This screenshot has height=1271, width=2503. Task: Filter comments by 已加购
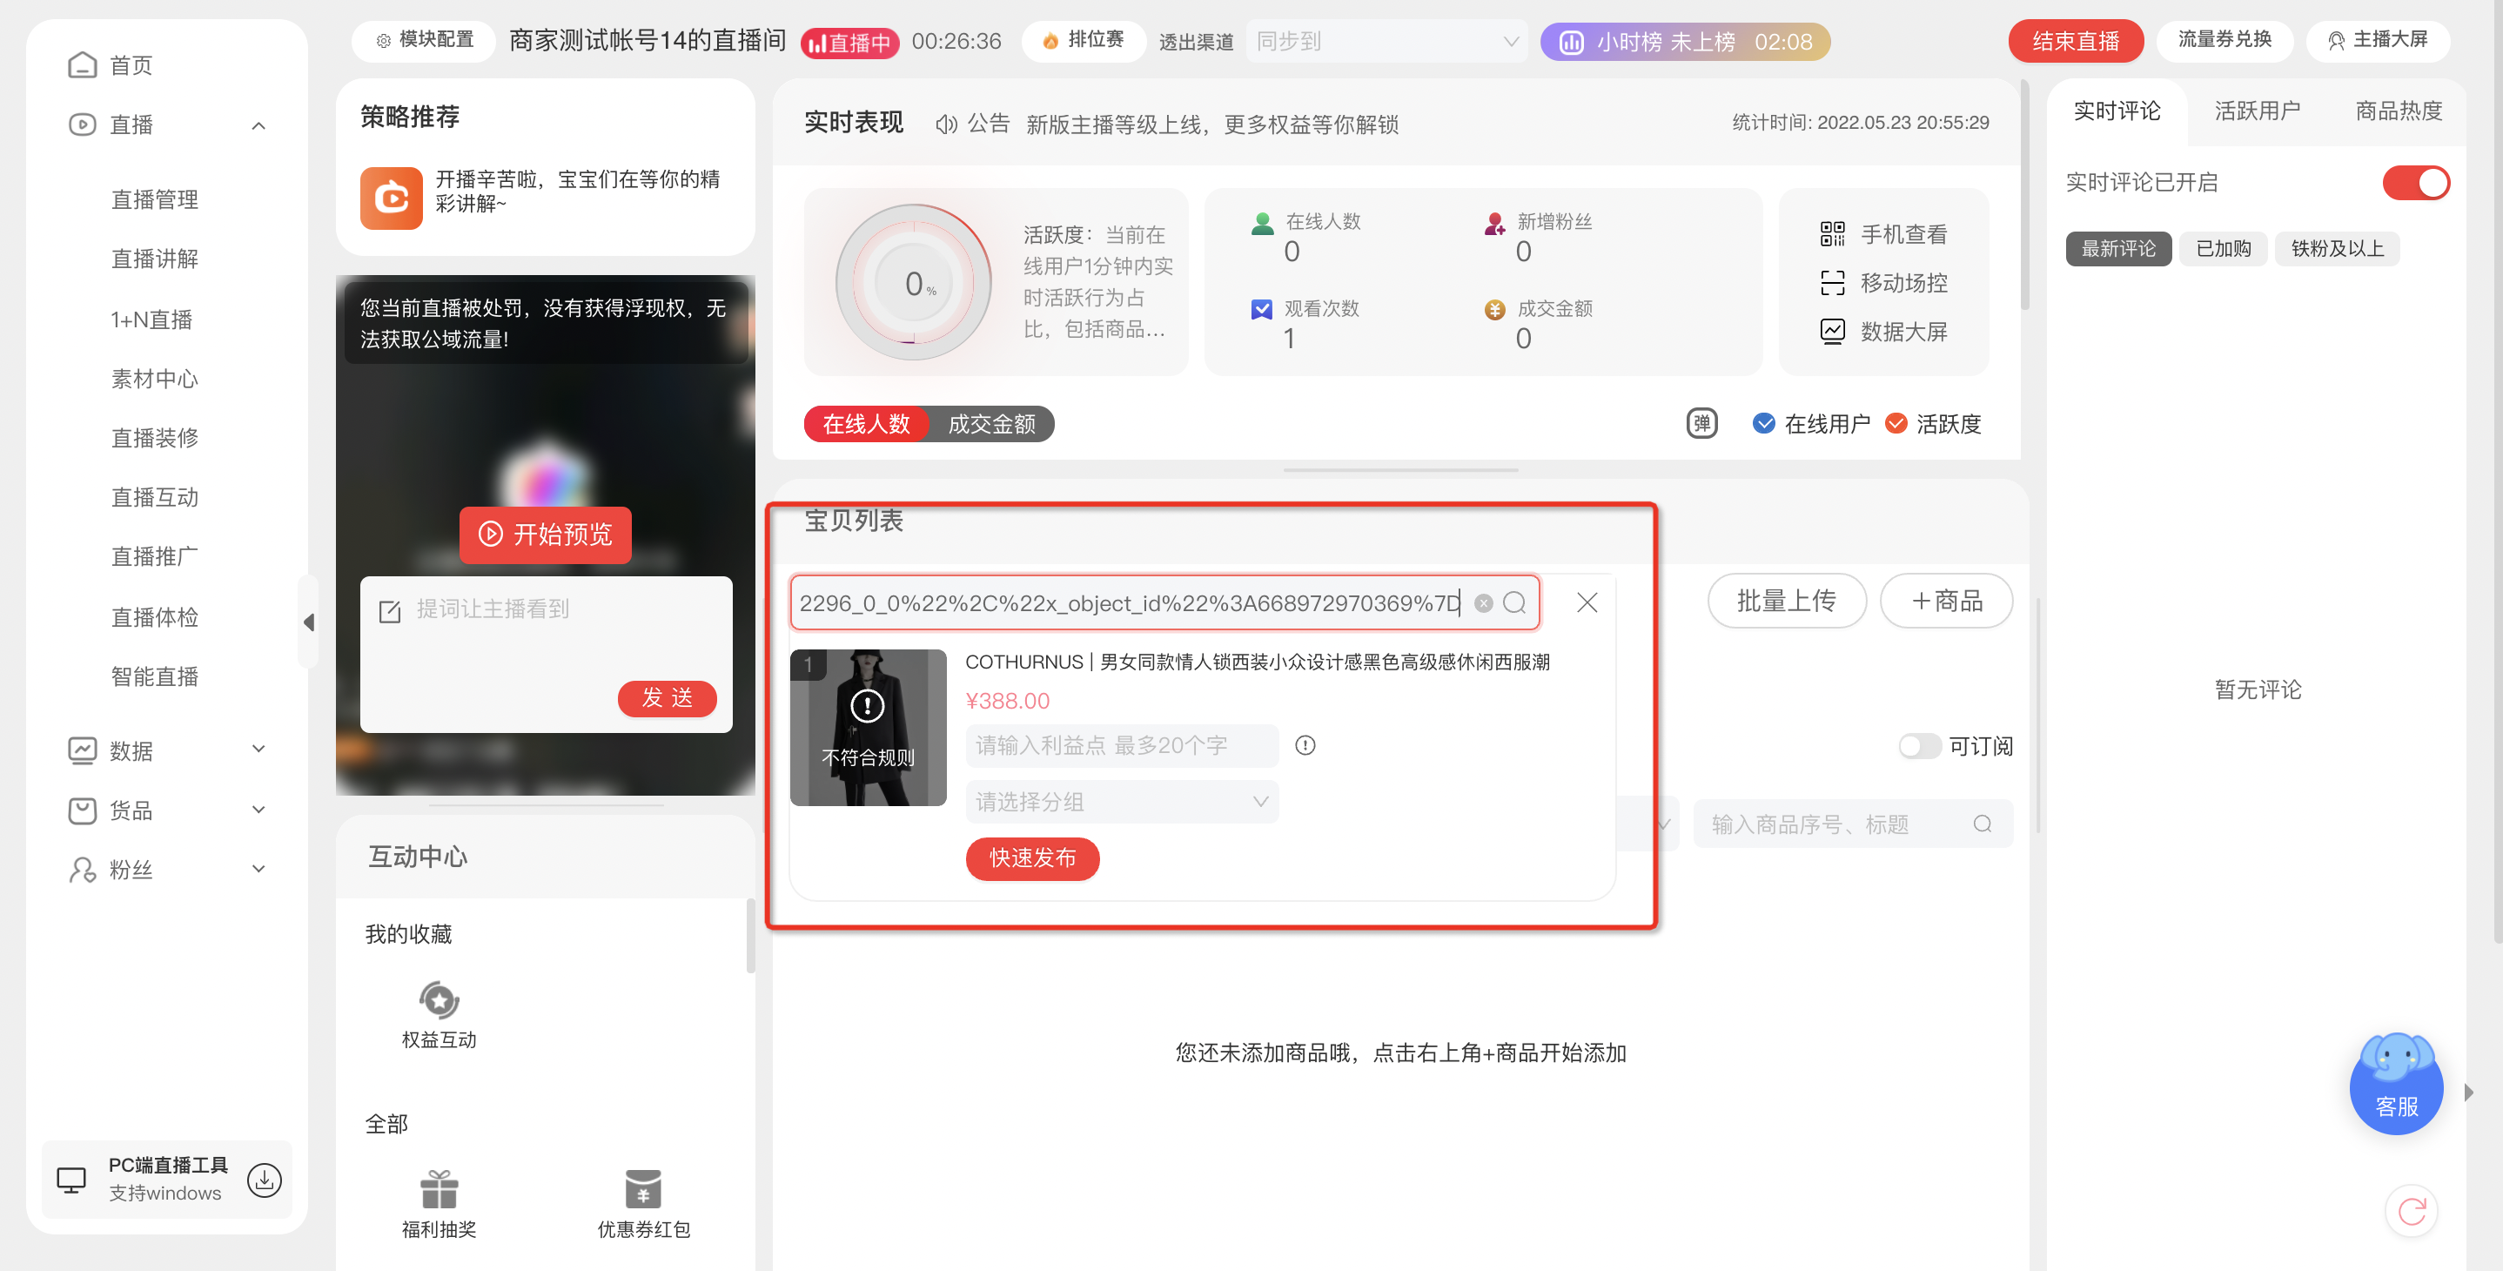(2223, 249)
